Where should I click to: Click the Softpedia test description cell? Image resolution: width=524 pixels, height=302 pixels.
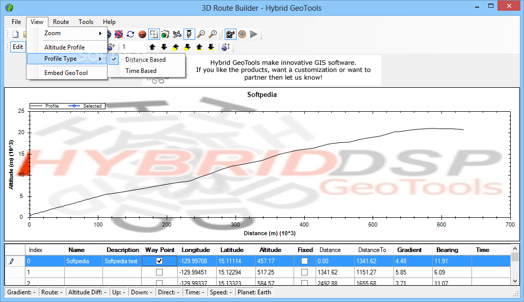(x=122, y=261)
